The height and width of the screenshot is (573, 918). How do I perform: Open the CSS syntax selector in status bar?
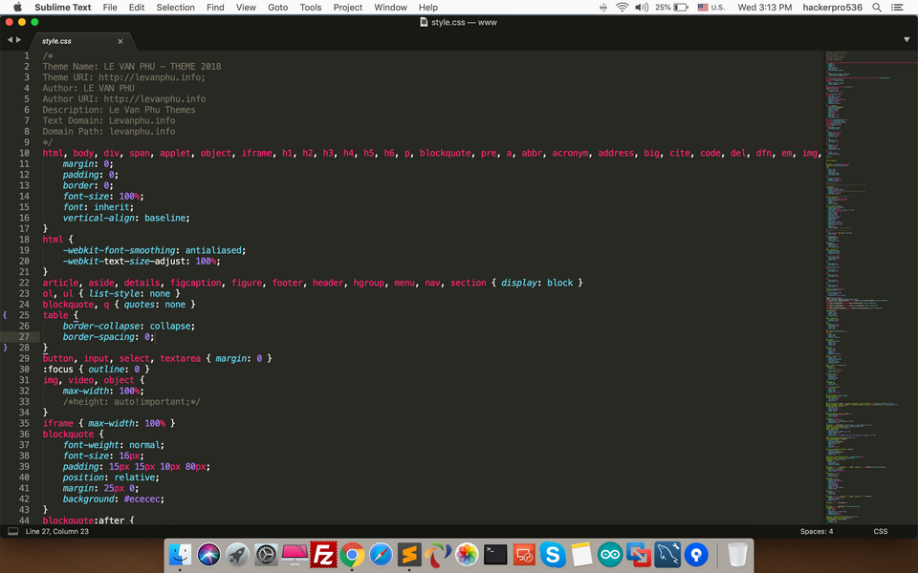coord(880,531)
